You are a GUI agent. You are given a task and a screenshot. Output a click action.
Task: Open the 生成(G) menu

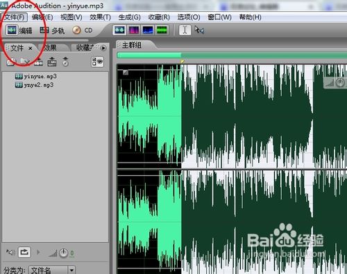(130, 17)
